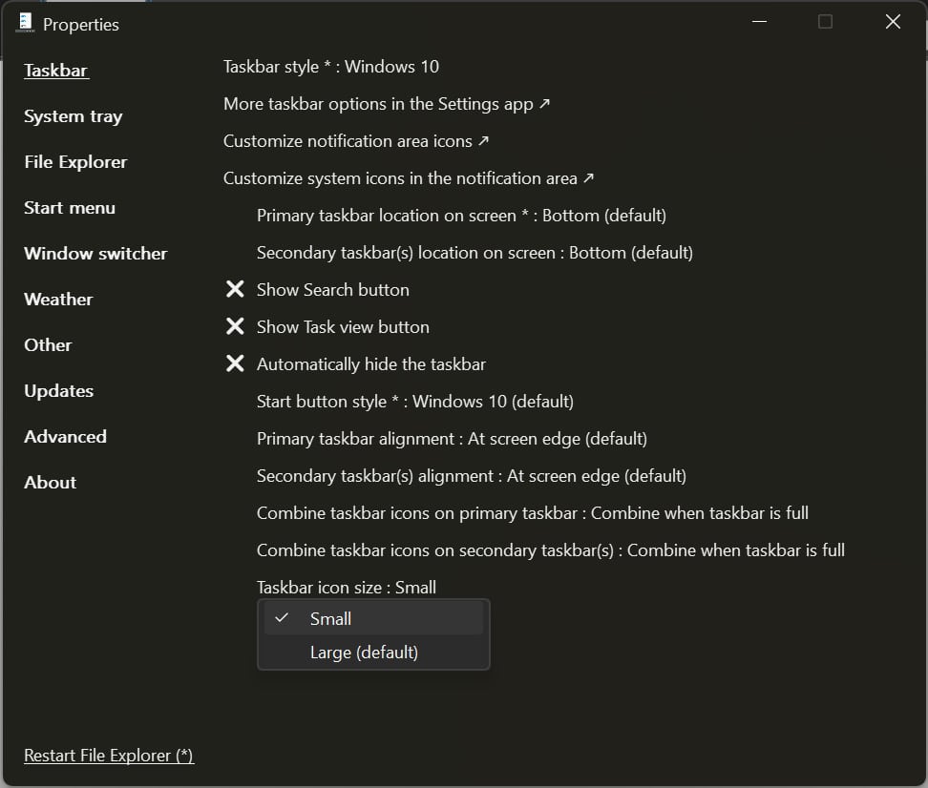The height and width of the screenshot is (788, 928).
Task: Click the Properties app icon in the title bar
Action: (27, 23)
